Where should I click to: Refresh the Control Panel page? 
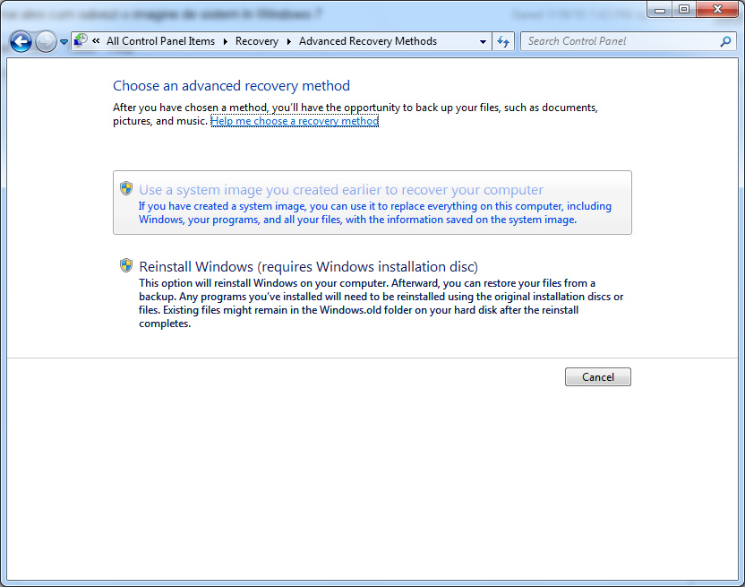(503, 41)
